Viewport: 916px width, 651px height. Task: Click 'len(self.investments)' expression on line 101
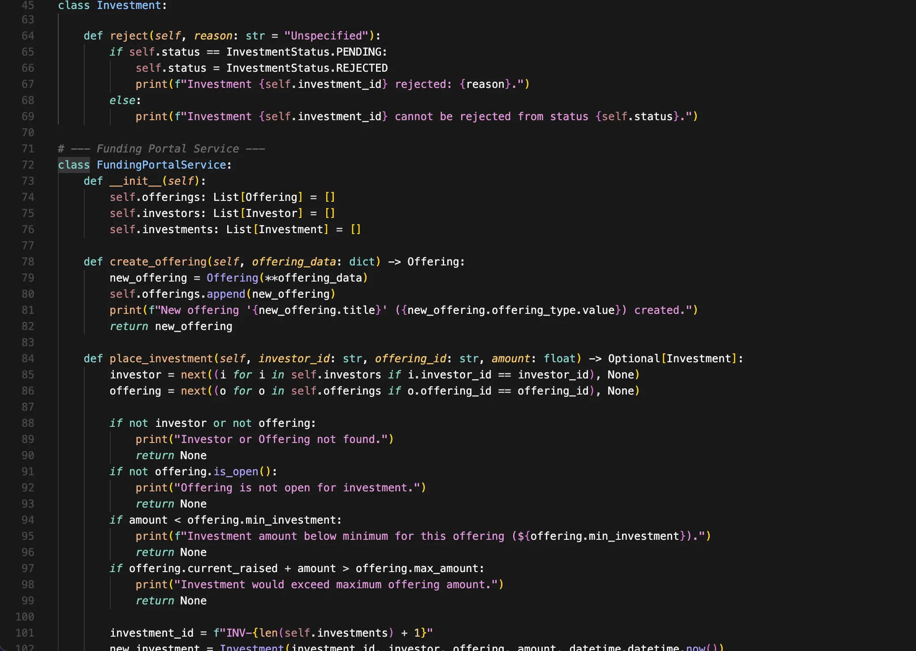click(x=326, y=633)
